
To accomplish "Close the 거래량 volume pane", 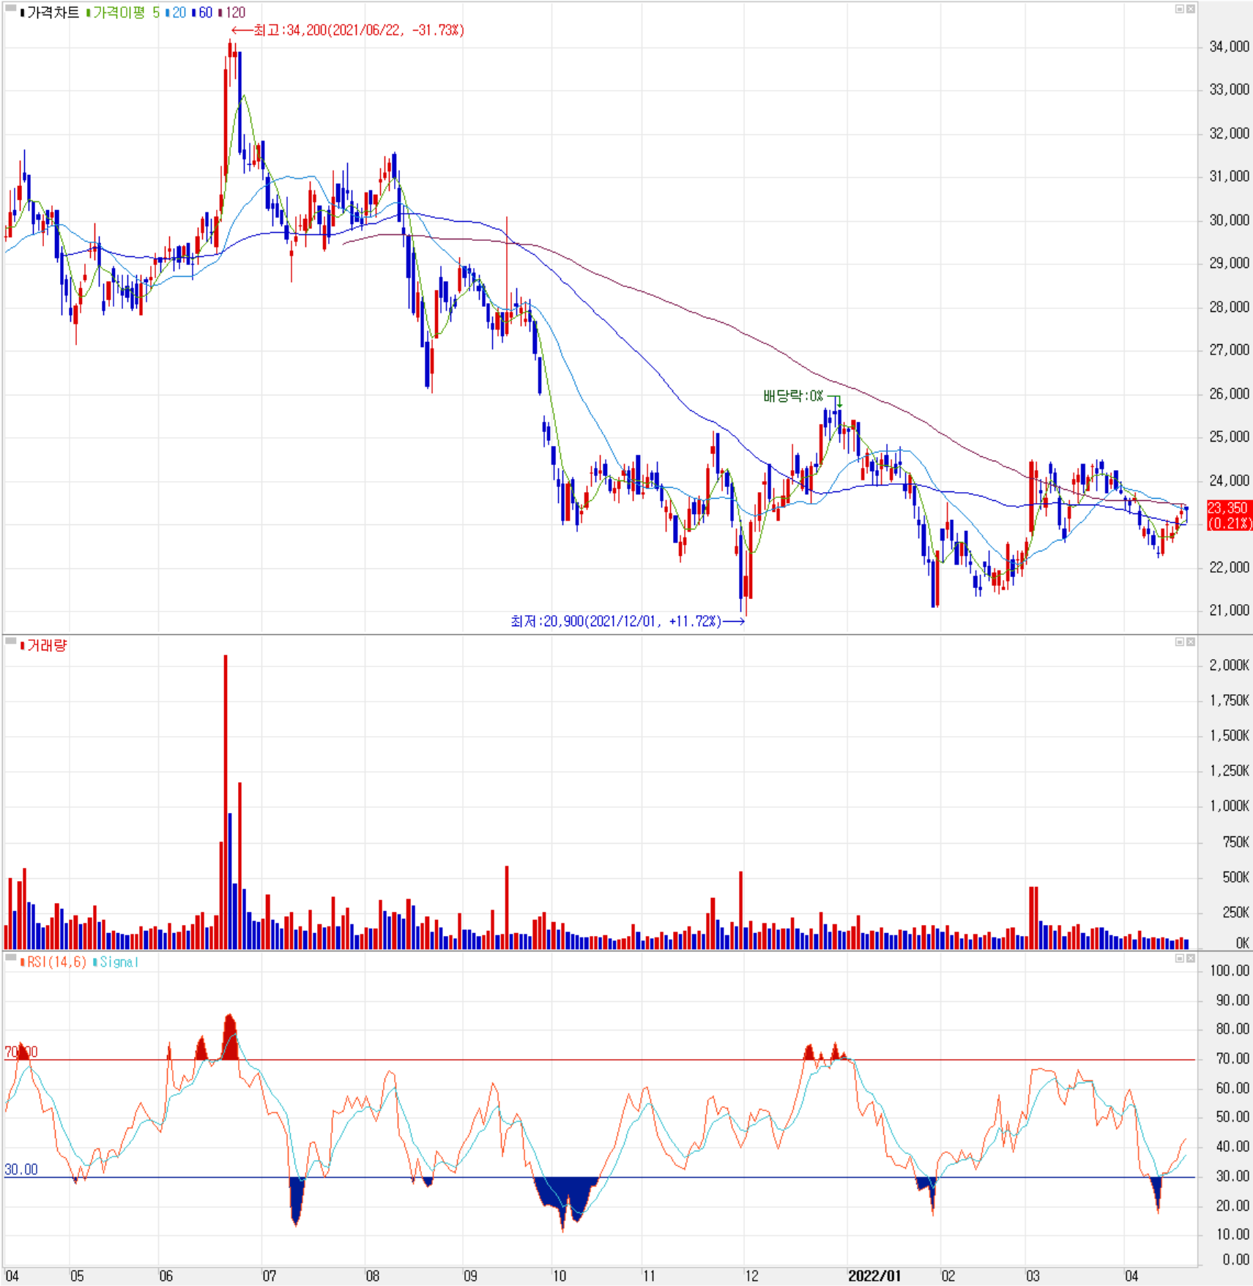I will pos(1191,642).
